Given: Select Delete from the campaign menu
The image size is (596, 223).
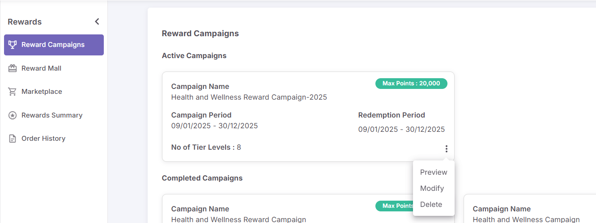Looking at the screenshot, I should click(x=431, y=205).
